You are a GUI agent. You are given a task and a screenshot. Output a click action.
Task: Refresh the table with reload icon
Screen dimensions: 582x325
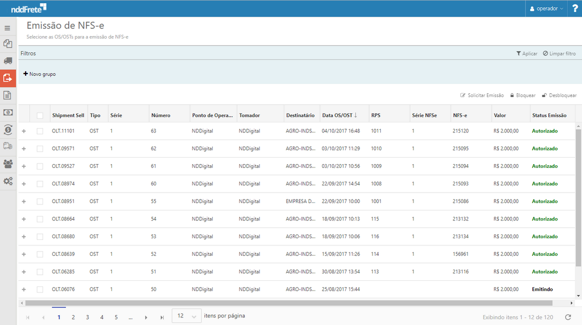(x=568, y=317)
